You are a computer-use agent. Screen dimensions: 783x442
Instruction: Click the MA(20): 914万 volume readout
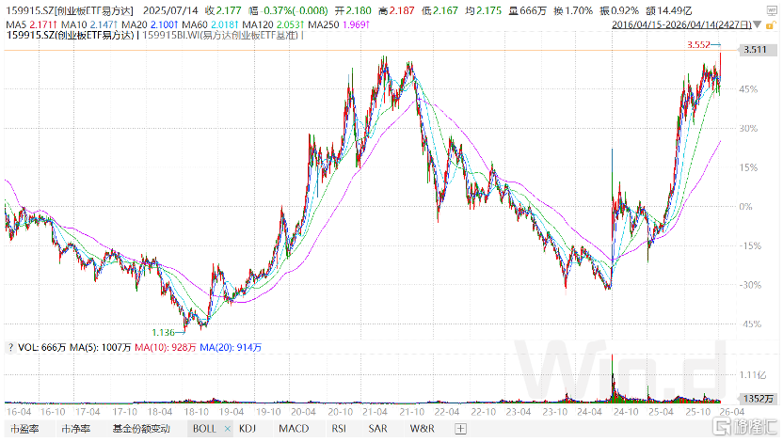click(x=231, y=348)
